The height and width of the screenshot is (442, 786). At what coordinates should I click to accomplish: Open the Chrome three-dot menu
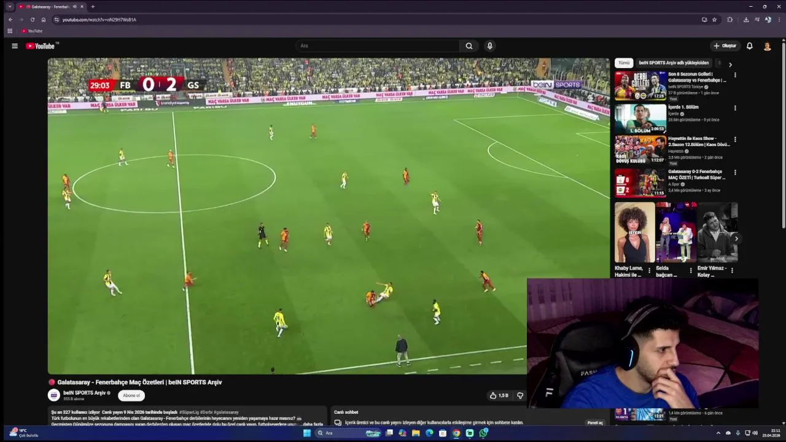tap(779, 20)
